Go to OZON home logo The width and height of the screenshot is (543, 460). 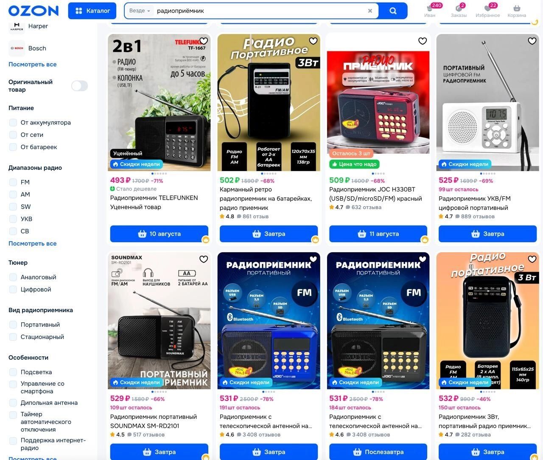[34, 11]
